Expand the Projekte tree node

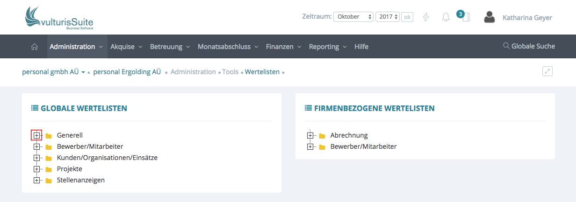36,169
